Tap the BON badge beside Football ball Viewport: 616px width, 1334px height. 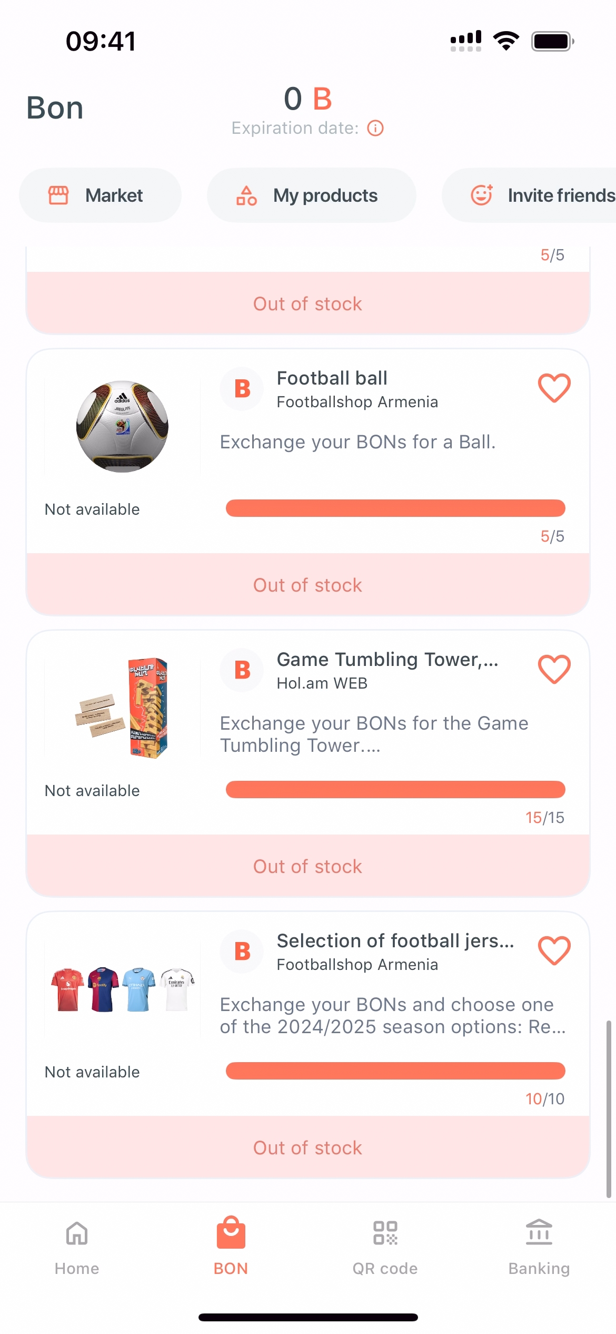(242, 389)
